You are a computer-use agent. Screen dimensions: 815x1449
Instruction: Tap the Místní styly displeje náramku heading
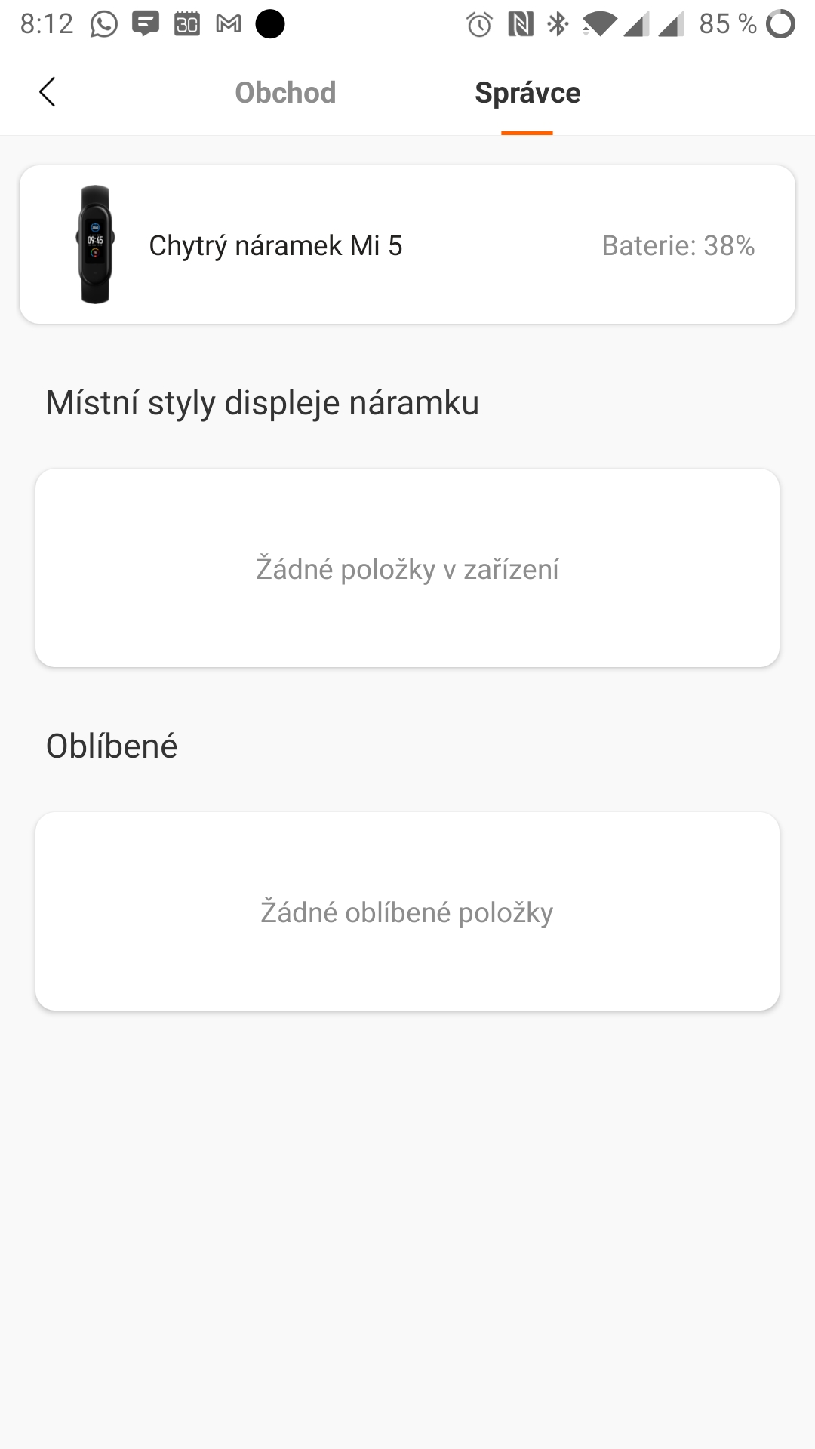(263, 402)
